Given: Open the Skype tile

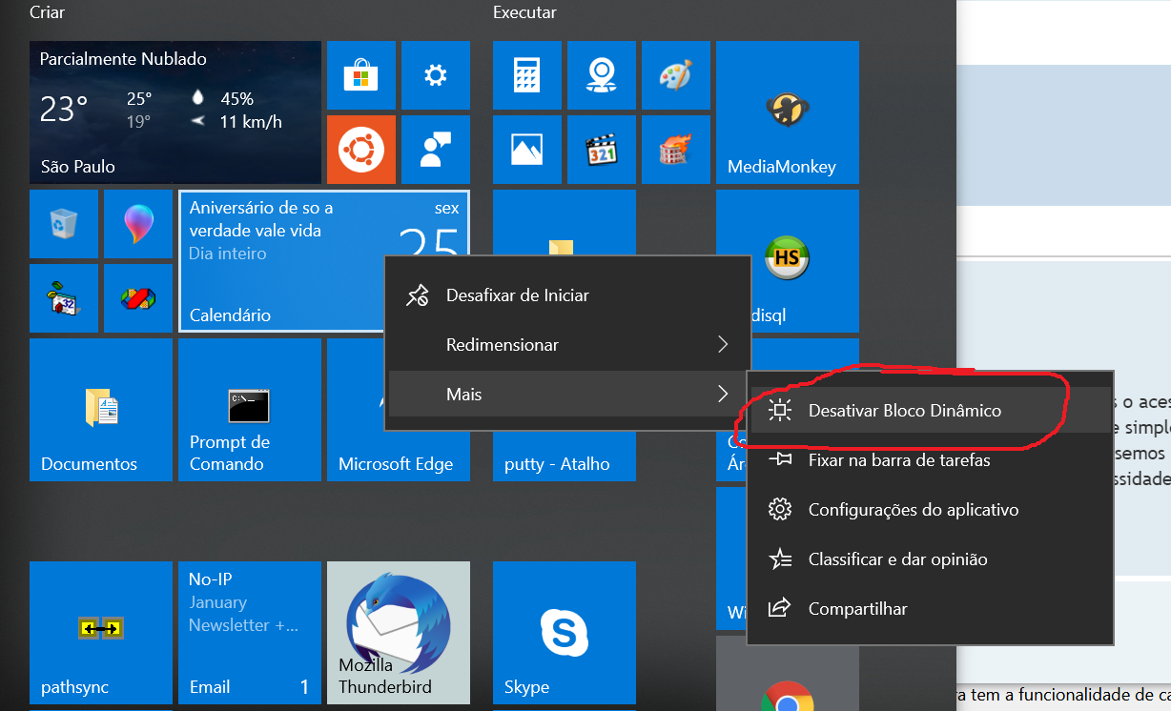Looking at the screenshot, I should coord(564,632).
